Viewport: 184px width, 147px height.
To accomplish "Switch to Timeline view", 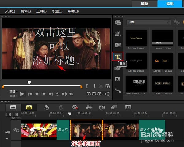I will (29, 107).
